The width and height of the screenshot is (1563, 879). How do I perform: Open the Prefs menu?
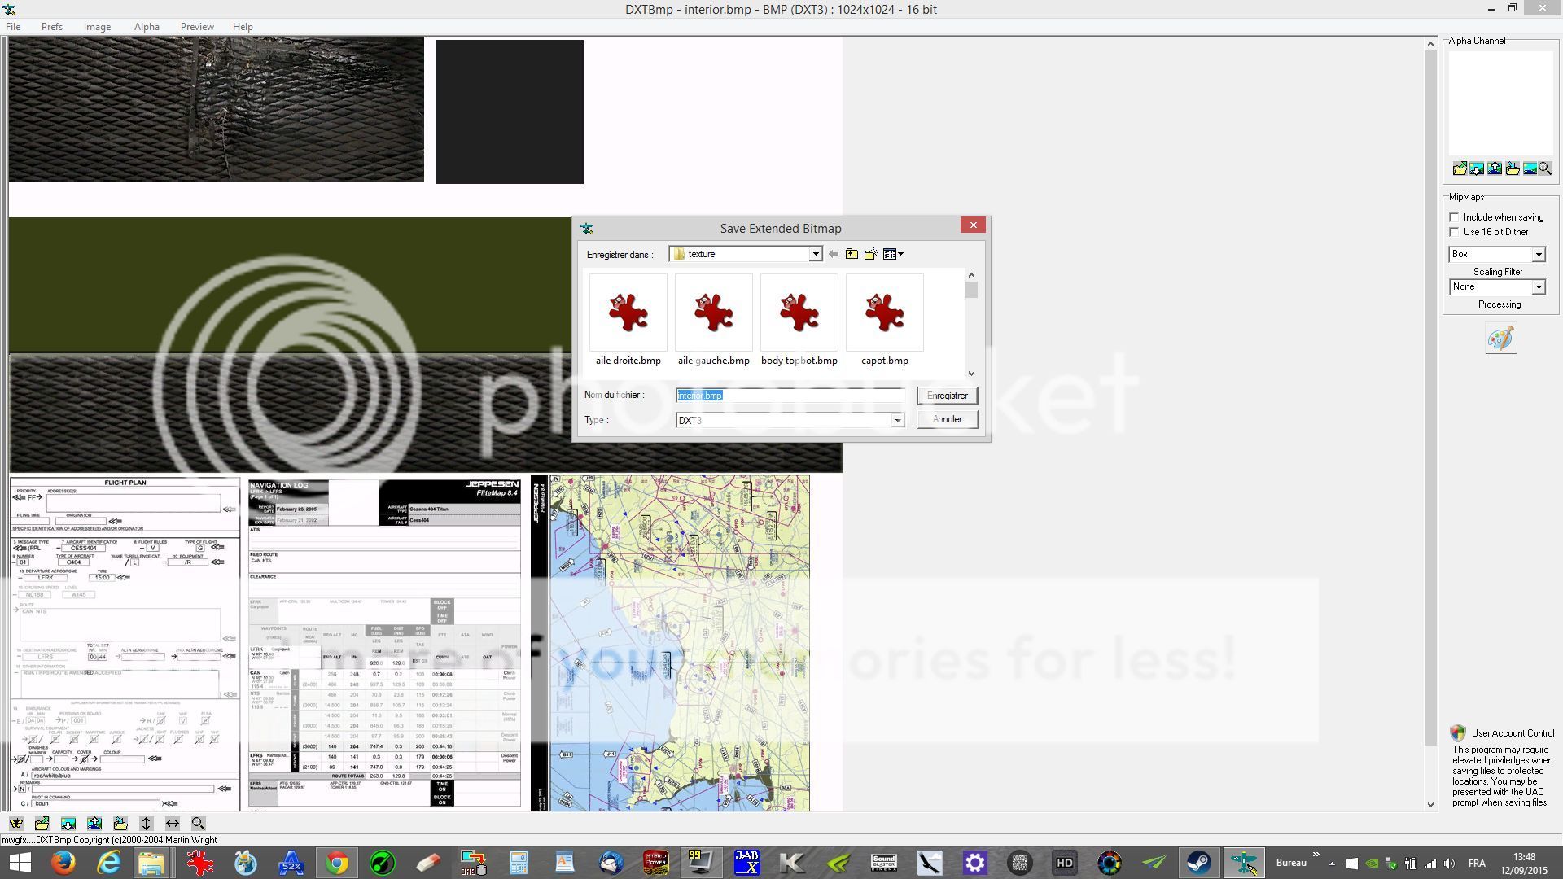coord(52,27)
